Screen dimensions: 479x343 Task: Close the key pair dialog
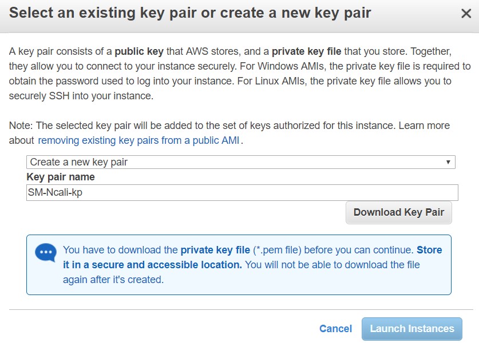[x=466, y=14]
